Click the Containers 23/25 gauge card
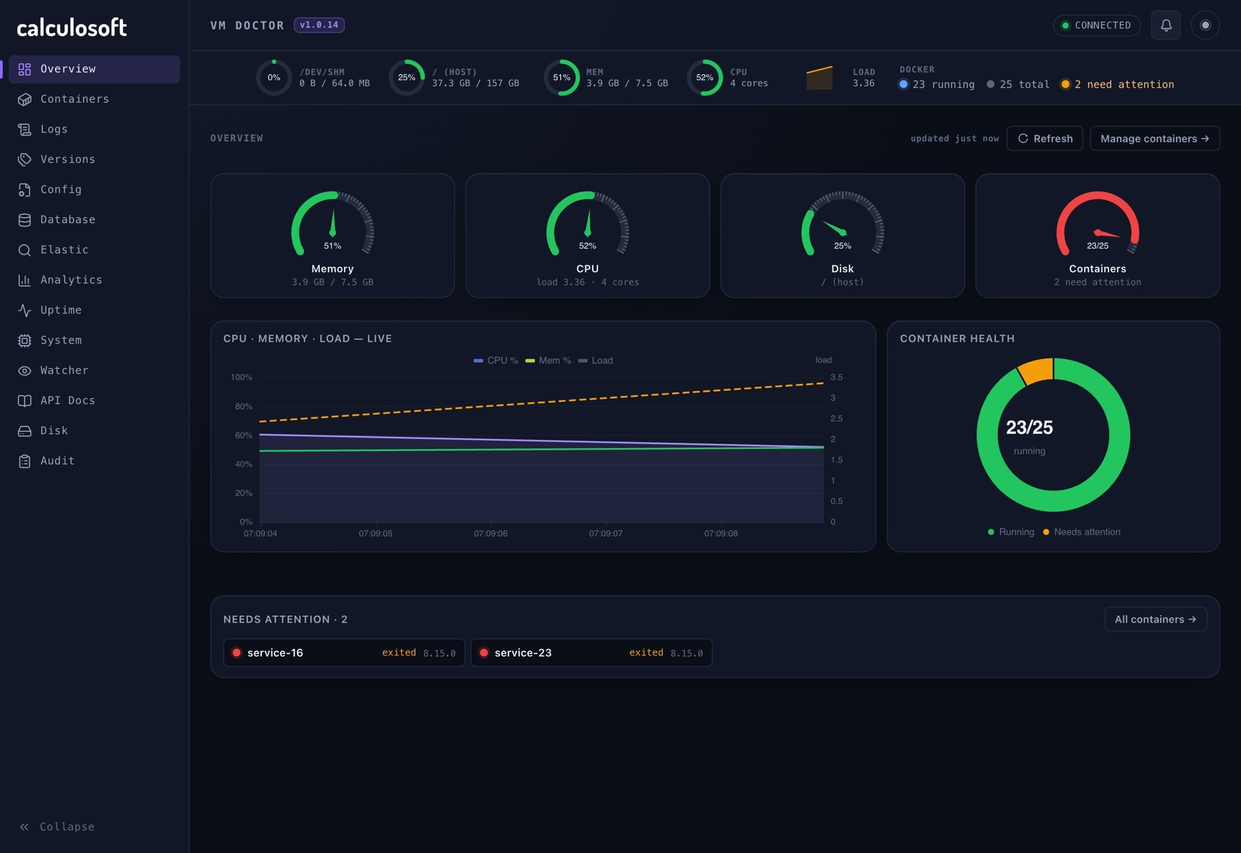 click(x=1098, y=236)
